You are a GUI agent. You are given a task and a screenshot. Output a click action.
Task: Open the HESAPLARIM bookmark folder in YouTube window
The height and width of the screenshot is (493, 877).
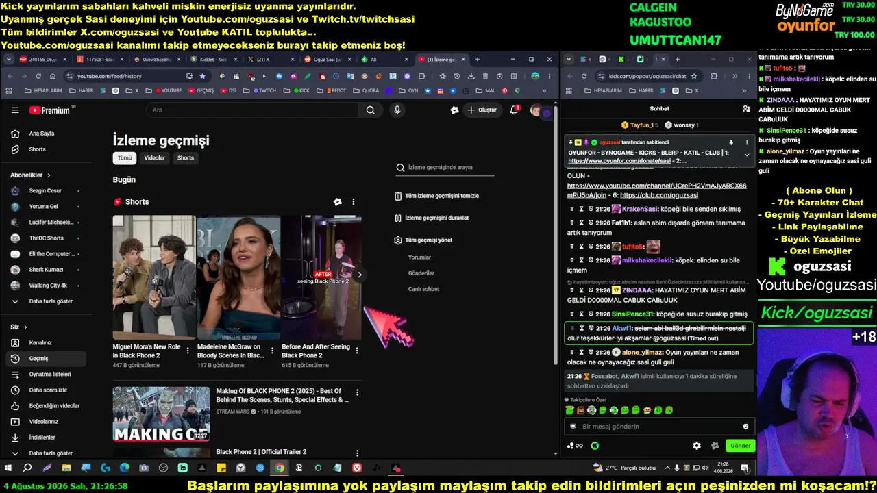(x=43, y=90)
